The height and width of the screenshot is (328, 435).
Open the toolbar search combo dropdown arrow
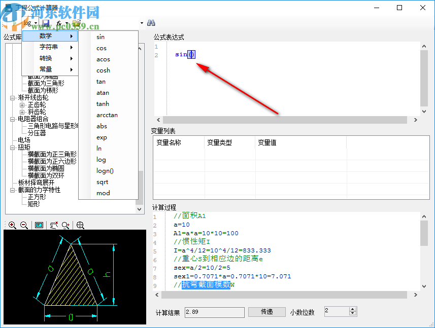click(142, 23)
